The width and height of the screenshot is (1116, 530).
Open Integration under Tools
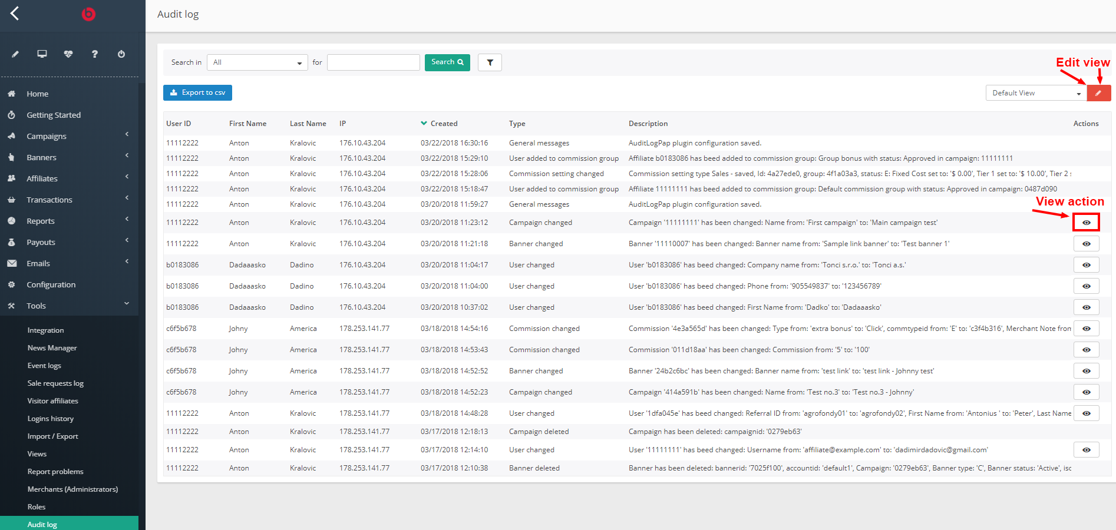point(45,330)
